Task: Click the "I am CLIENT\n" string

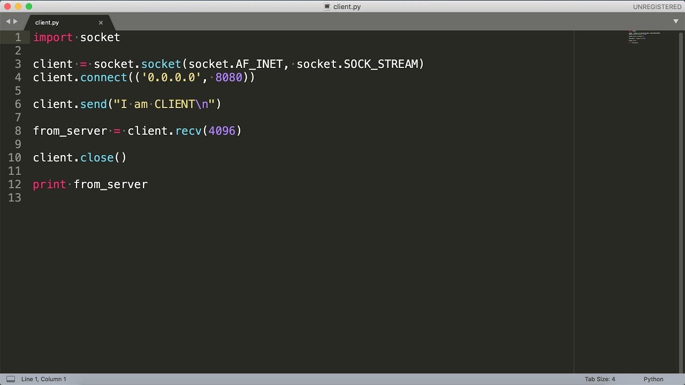Action: [164, 104]
